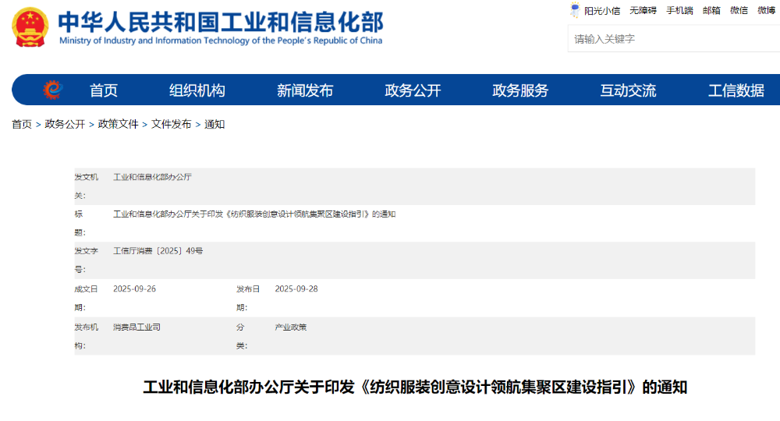This screenshot has height=421, width=780.
Task: Open the 无障碍 accessibility link
Action: (x=643, y=10)
